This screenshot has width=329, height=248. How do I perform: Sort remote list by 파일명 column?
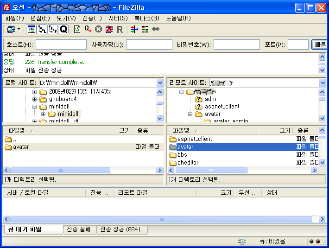[213, 131]
